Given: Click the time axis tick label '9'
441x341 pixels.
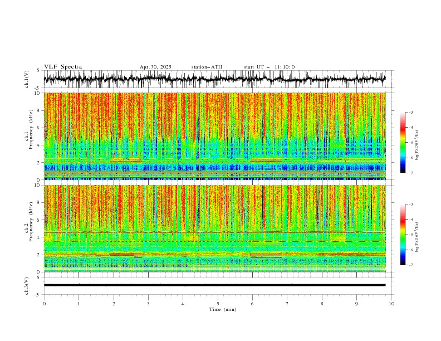Looking at the screenshot, I should coord(356,304).
